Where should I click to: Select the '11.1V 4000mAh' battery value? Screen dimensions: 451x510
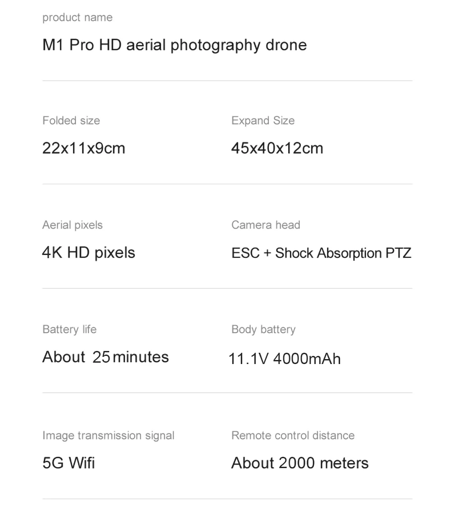(285, 359)
